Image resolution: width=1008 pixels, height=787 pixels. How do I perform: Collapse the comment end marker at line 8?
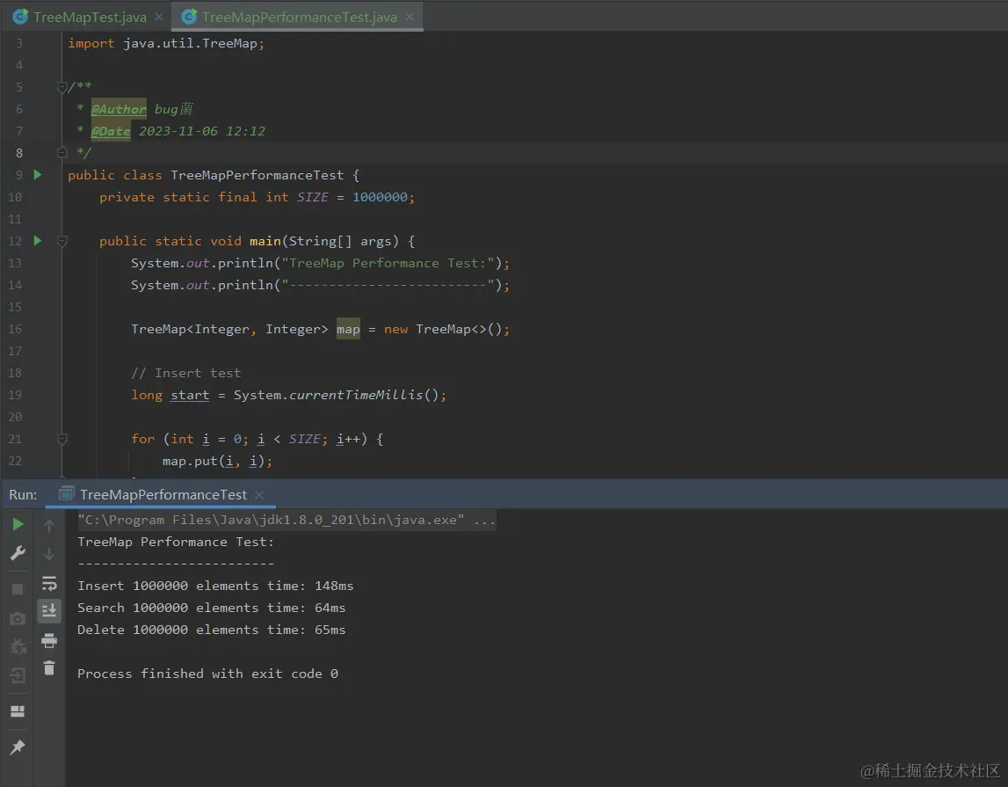[x=62, y=152]
